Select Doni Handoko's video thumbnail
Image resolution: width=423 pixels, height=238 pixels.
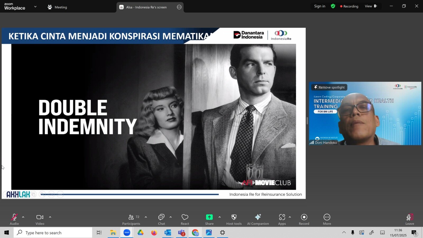(365, 113)
